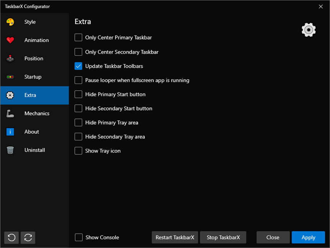Toggle Hide Primary Tray area
330x248 pixels.
[x=78, y=123]
